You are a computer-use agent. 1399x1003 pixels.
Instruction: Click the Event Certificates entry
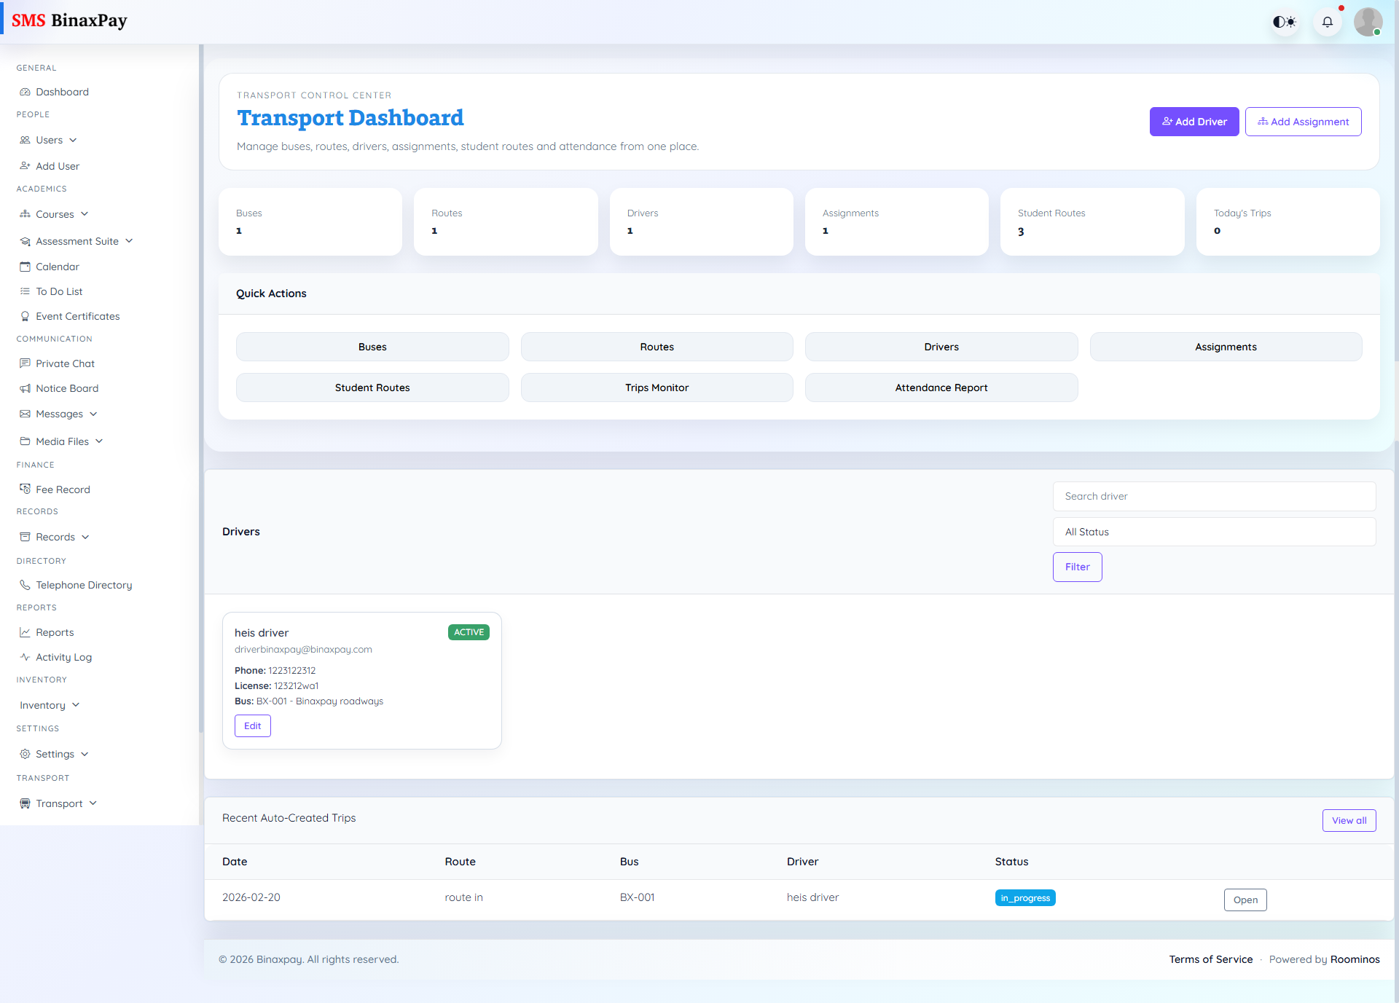click(x=77, y=315)
